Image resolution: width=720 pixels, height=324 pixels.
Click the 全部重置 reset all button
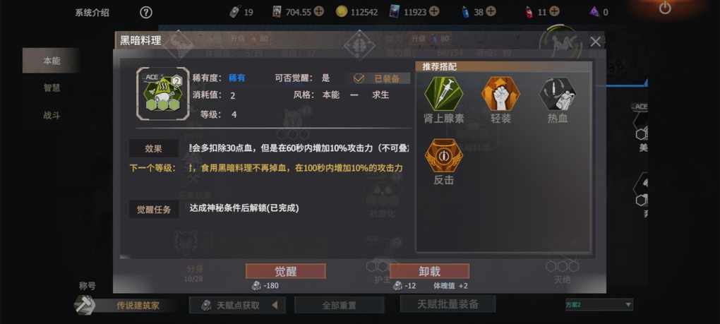click(339, 305)
